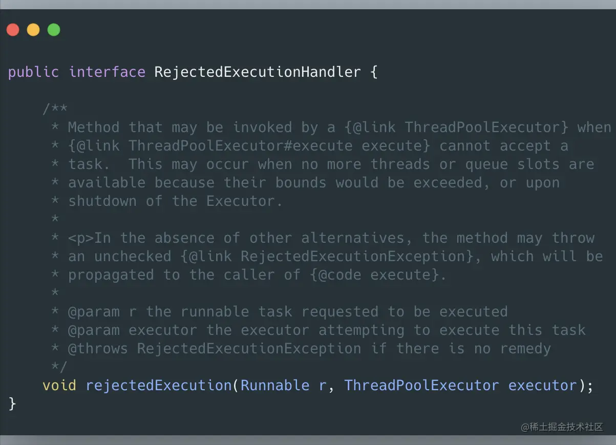The height and width of the screenshot is (445, 616).
Task: Click the red close dot
Action: [13, 30]
